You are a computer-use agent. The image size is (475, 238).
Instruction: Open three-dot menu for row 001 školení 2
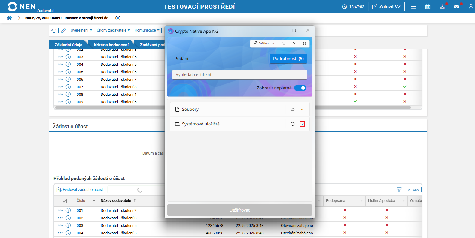point(60,210)
